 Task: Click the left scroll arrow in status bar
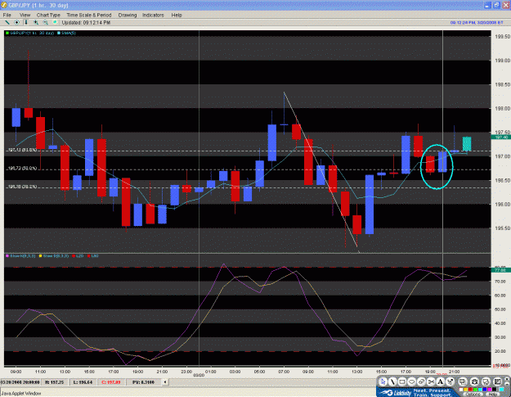pyautogui.click(x=165, y=381)
